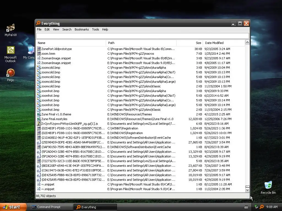
Task: Click icon of {02D4B3F1 file in C:\WINNT\Registration
Action: pos(39,128)
